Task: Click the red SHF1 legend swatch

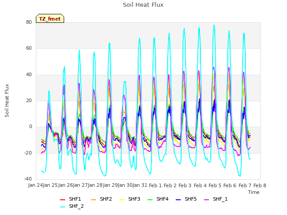Action: (63, 200)
